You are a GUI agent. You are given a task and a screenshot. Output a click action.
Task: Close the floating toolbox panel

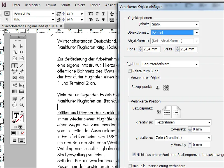[x=24, y=37]
